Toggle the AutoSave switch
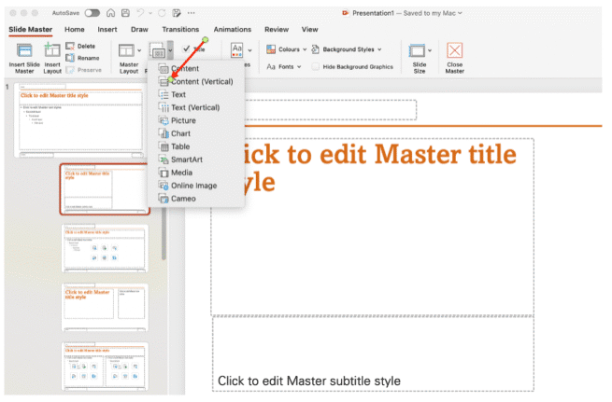Viewport: 612px width, 402px height. tap(93, 14)
